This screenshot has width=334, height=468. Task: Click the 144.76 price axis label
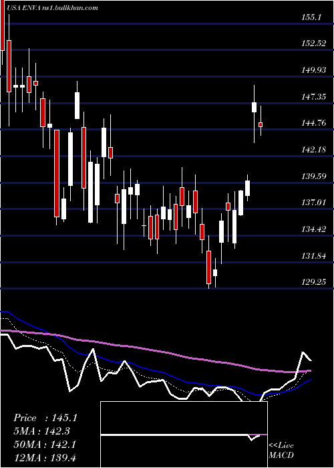(313, 123)
